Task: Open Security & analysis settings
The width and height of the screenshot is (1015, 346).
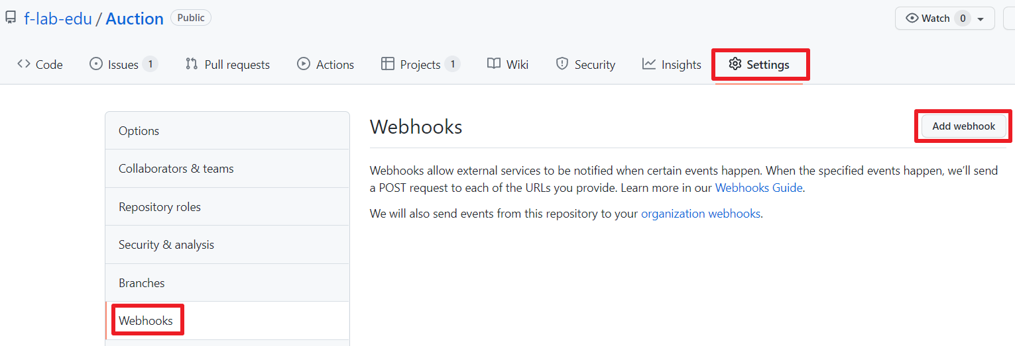Action: 227,245
